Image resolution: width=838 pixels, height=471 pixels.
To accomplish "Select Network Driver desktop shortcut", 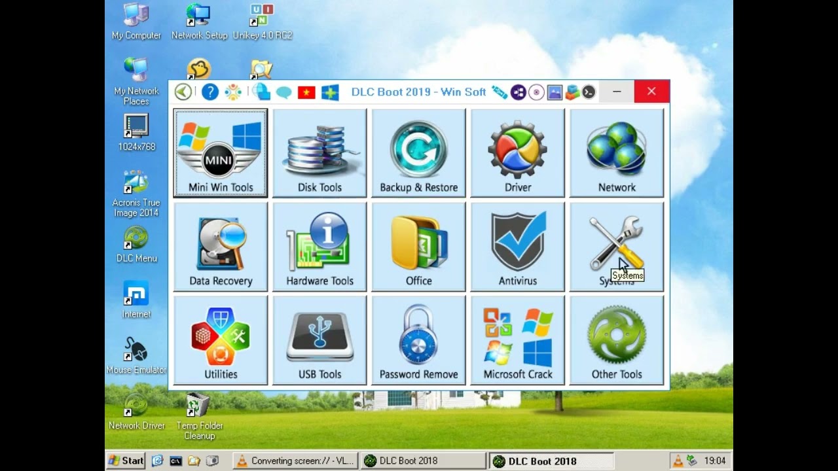I will click(136, 411).
